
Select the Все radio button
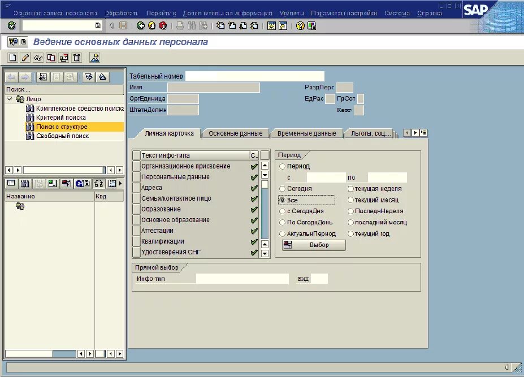[282, 200]
